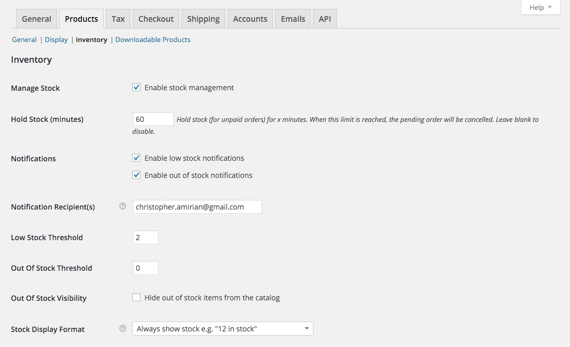The height and width of the screenshot is (347, 570).
Task: Check Hide out of stock items
Action: [136, 298]
